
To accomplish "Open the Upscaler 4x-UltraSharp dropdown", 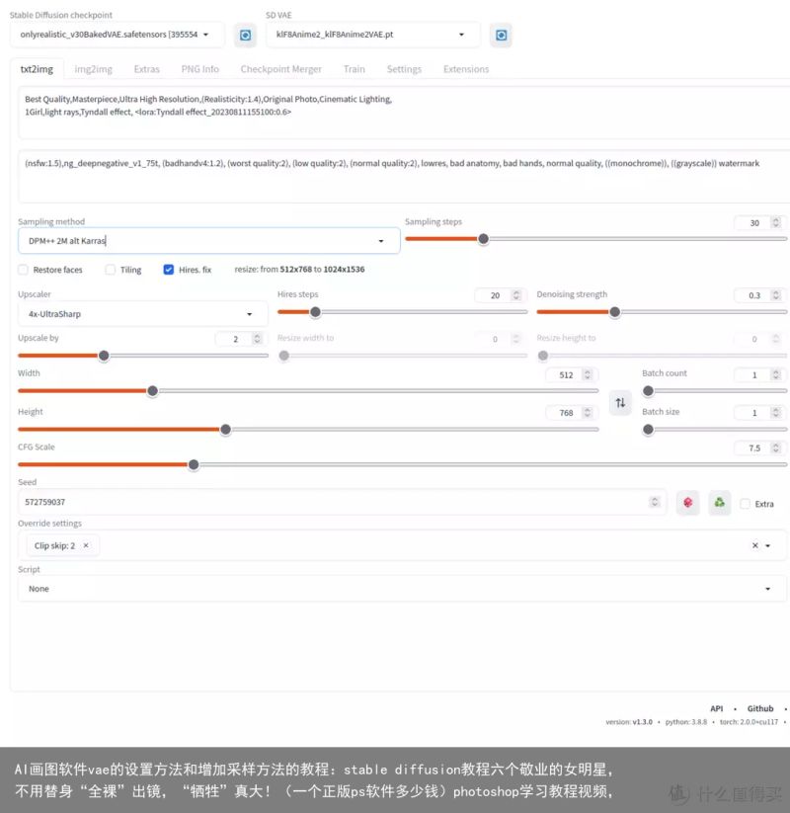I will 142,314.
